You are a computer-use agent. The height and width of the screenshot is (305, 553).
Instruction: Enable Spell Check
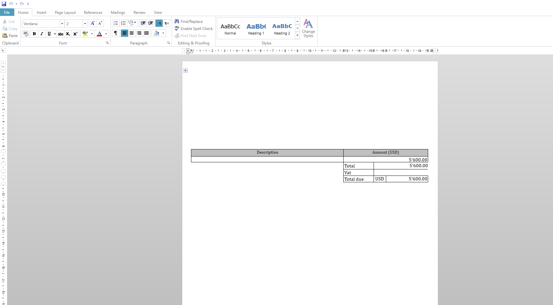(x=194, y=29)
